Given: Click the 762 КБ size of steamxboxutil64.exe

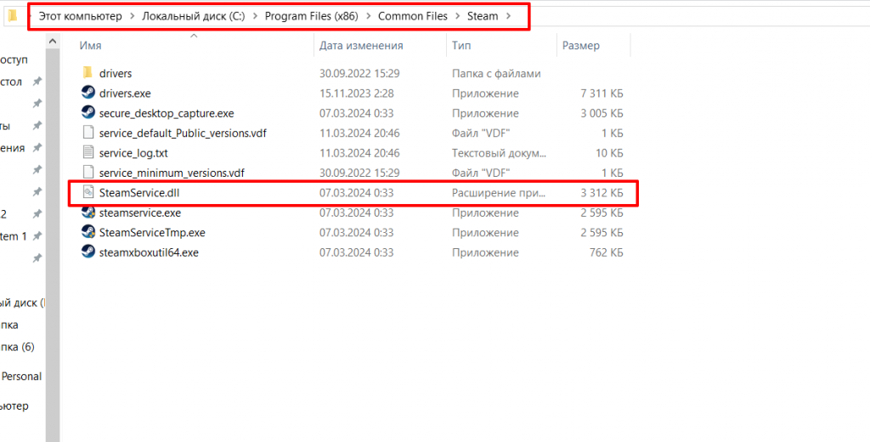Looking at the screenshot, I should [607, 252].
